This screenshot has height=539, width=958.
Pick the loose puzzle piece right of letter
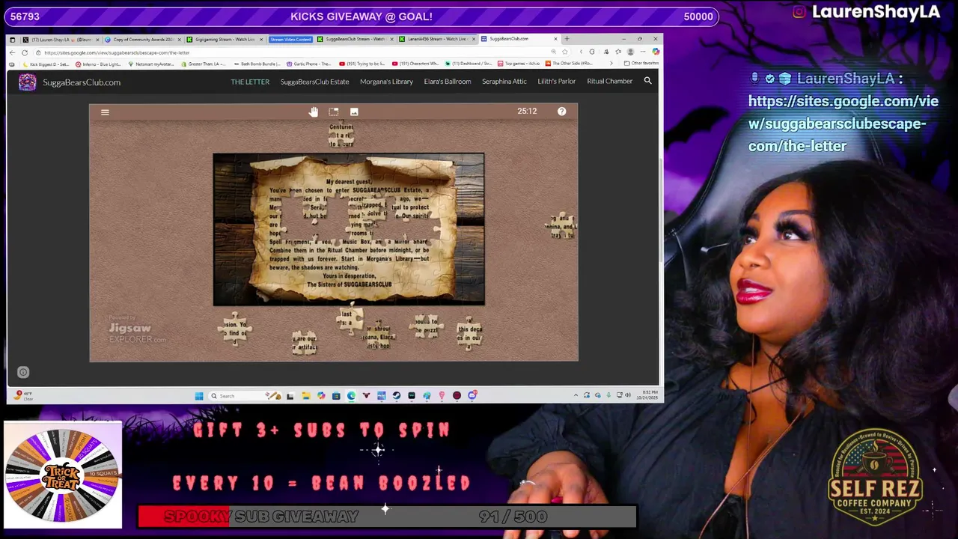[561, 225]
